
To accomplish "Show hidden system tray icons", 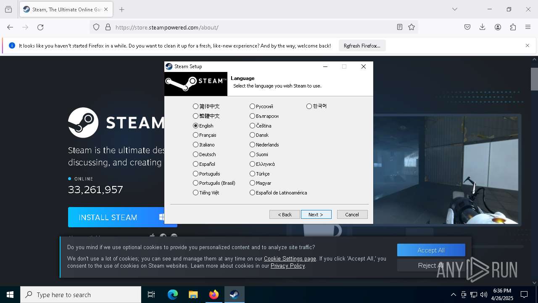I will click(453, 295).
